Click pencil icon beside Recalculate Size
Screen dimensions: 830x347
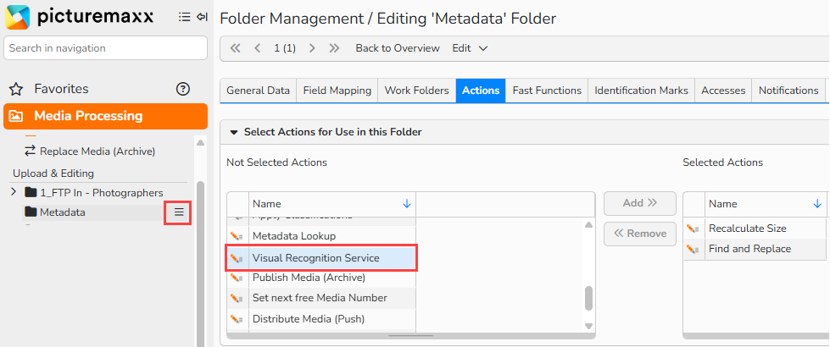(693, 229)
